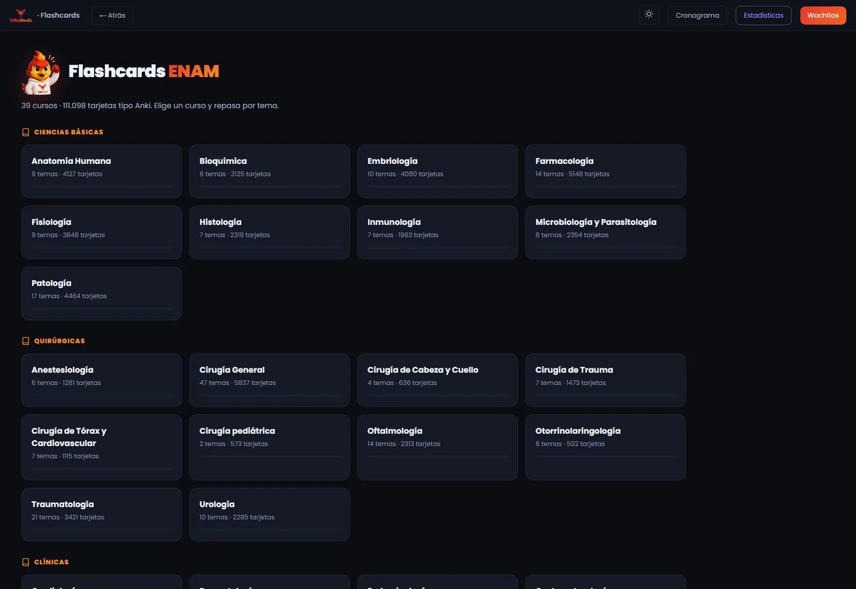Open the Patología course card

coord(102,293)
